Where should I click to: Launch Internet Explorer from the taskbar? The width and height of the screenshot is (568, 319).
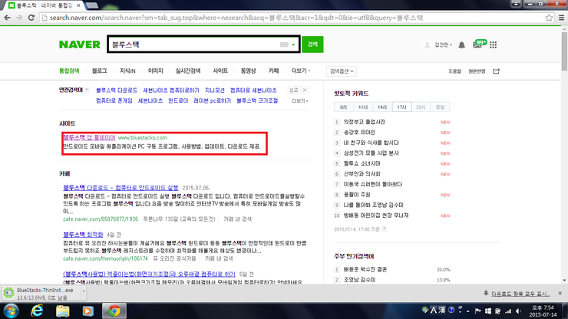pyautogui.click(x=37, y=311)
